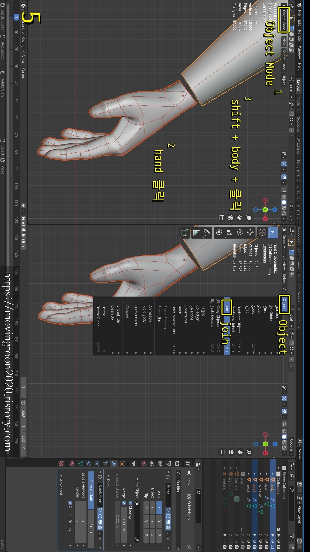This screenshot has width=310, height=552.
Task: Open Modifier properties wrench tab
Action: point(114,463)
